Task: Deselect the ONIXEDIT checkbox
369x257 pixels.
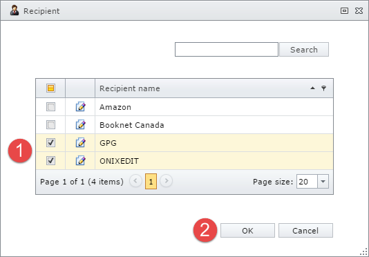Action: [50, 161]
